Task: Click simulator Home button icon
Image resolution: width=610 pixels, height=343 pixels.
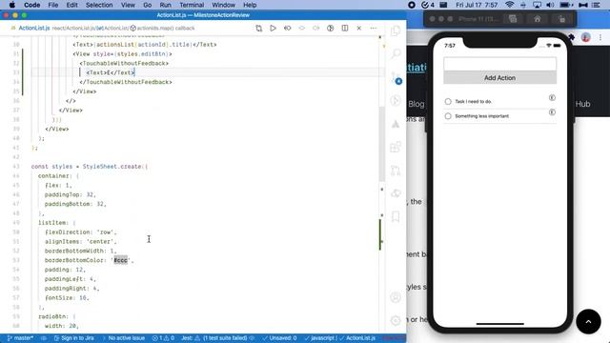Action: (x=537, y=19)
